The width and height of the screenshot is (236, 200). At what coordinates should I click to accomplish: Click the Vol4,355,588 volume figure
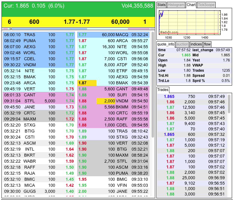(137, 6)
